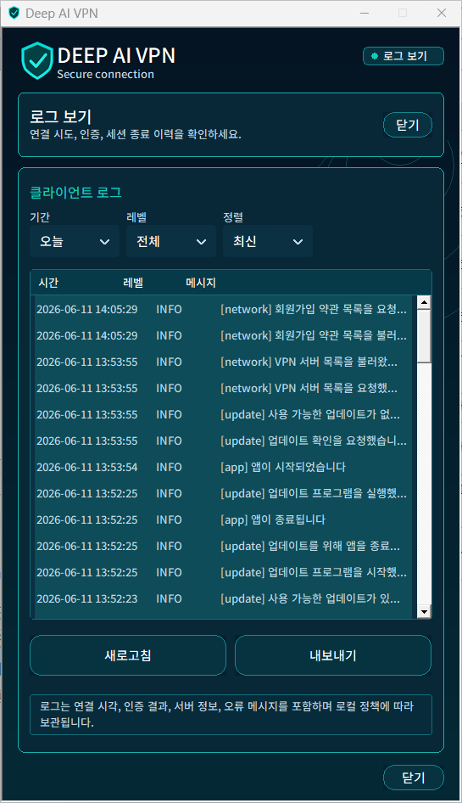
Task: Select log row 업데이트 프로그램을 실행했
Action: tap(224, 494)
